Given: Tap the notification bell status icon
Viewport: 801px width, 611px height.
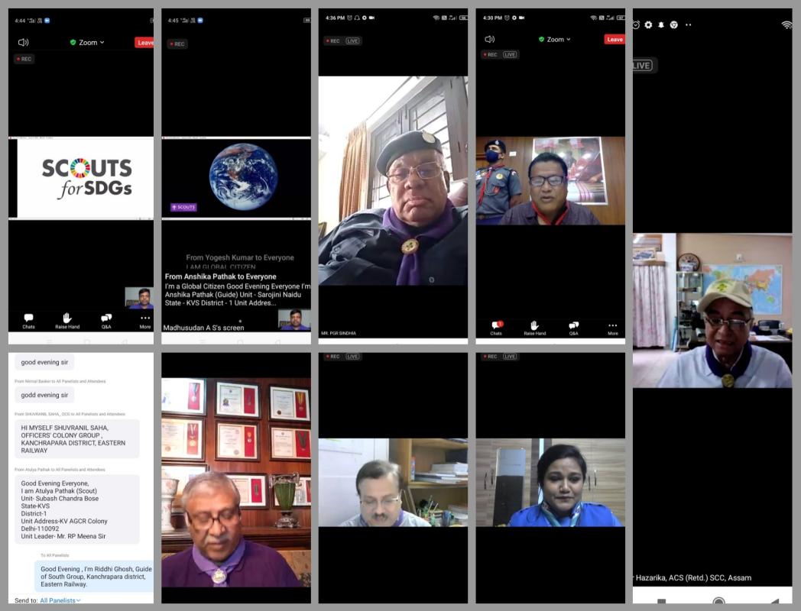Looking at the screenshot, I should 661,24.
